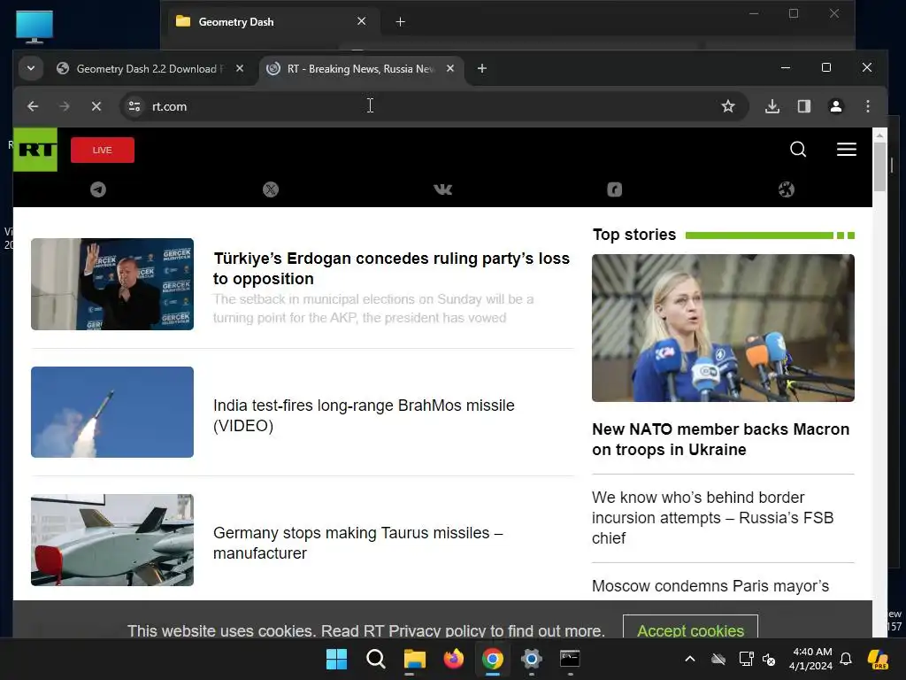Image resolution: width=906 pixels, height=680 pixels.
Task: Open the RT hamburger menu
Action: [x=847, y=149]
